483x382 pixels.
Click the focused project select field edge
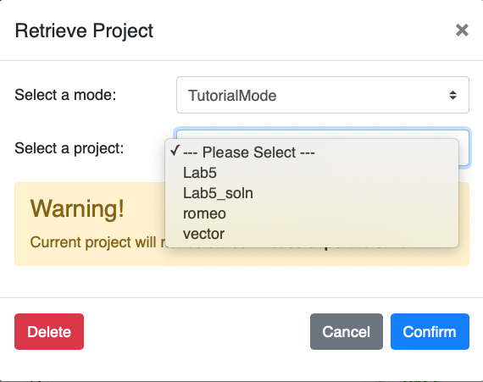click(x=464, y=147)
